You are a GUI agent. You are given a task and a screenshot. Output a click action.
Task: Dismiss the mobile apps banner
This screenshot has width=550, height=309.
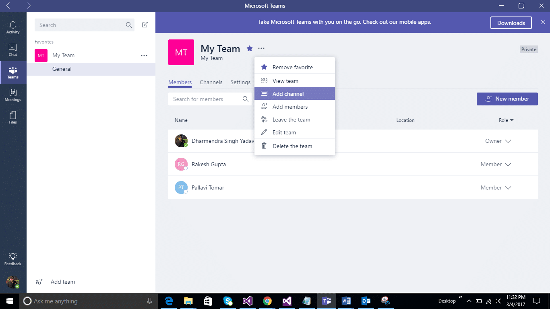click(543, 23)
